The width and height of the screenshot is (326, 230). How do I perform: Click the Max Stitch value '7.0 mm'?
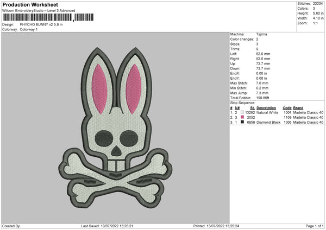pyautogui.click(x=262, y=83)
